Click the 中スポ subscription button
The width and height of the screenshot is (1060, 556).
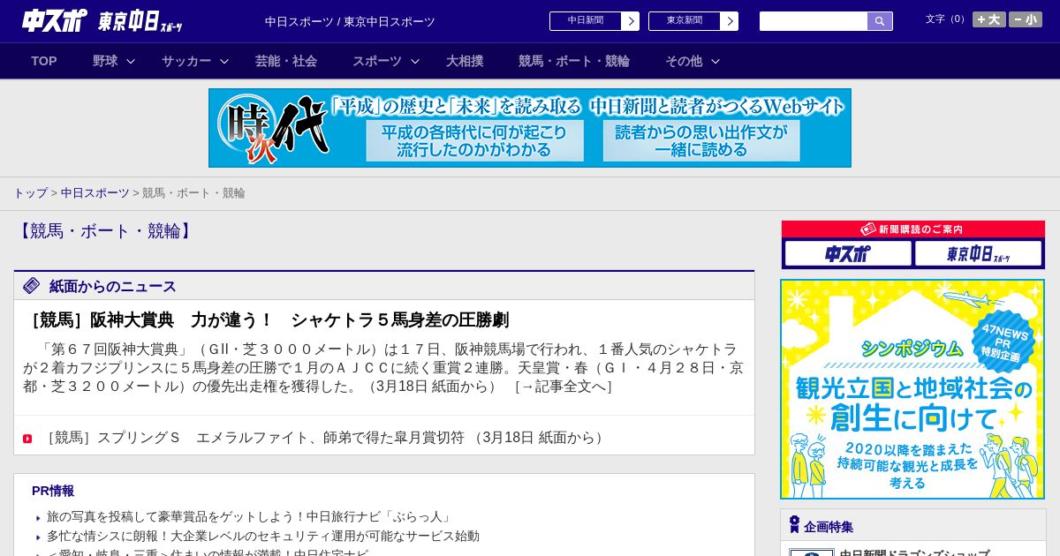(848, 254)
